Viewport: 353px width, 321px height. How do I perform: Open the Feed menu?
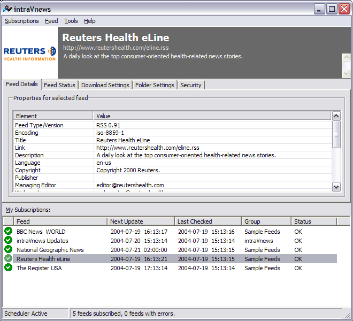tap(51, 21)
